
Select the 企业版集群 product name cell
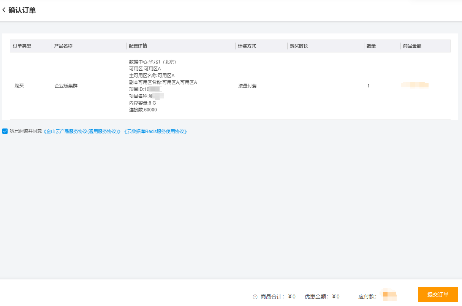[x=66, y=86]
